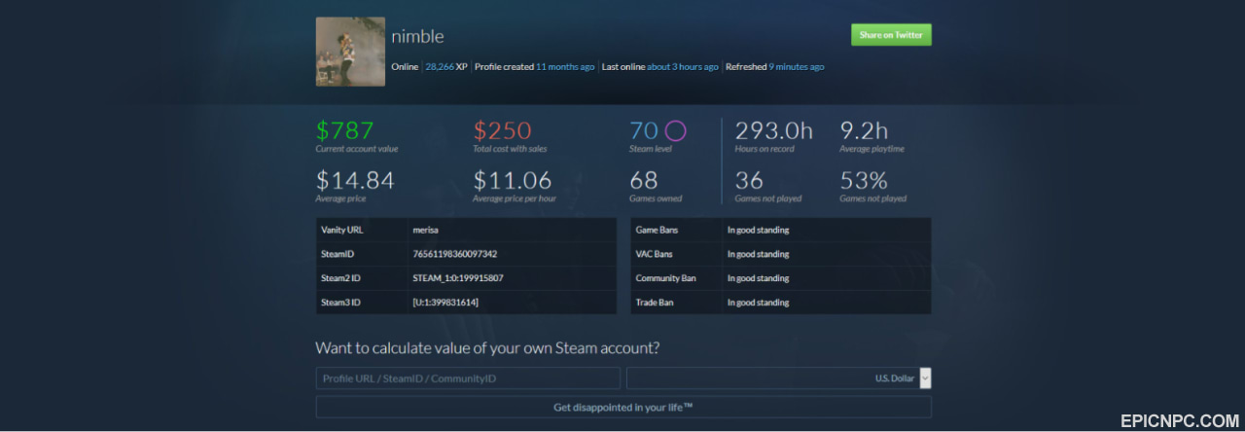Click the 'Steam3 ID' row label

pos(340,303)
